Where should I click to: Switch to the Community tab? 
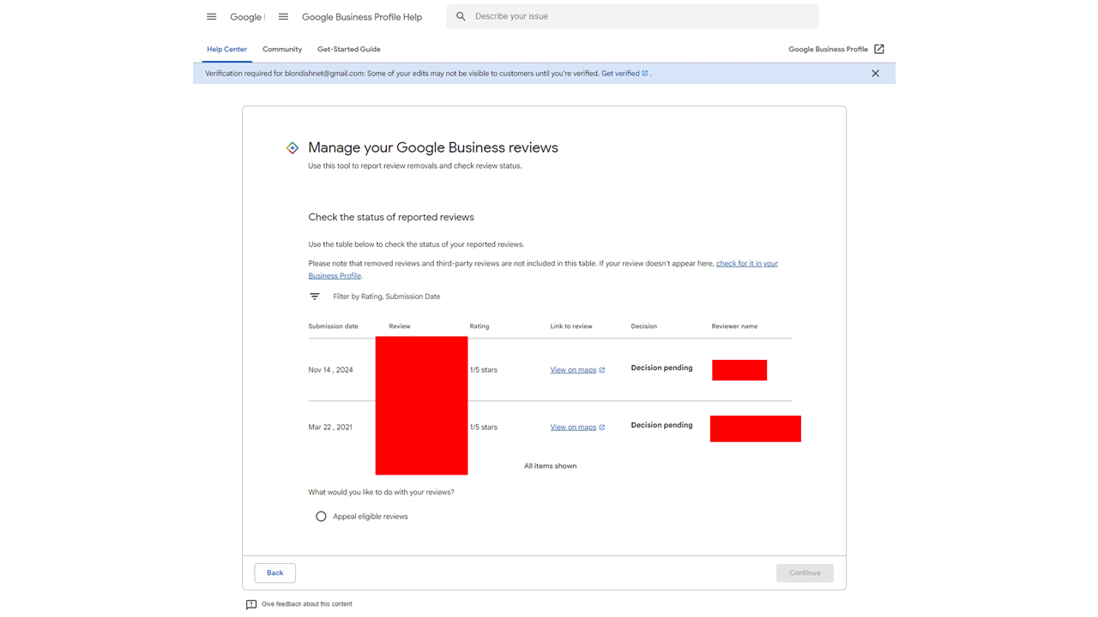pos(282,49)
